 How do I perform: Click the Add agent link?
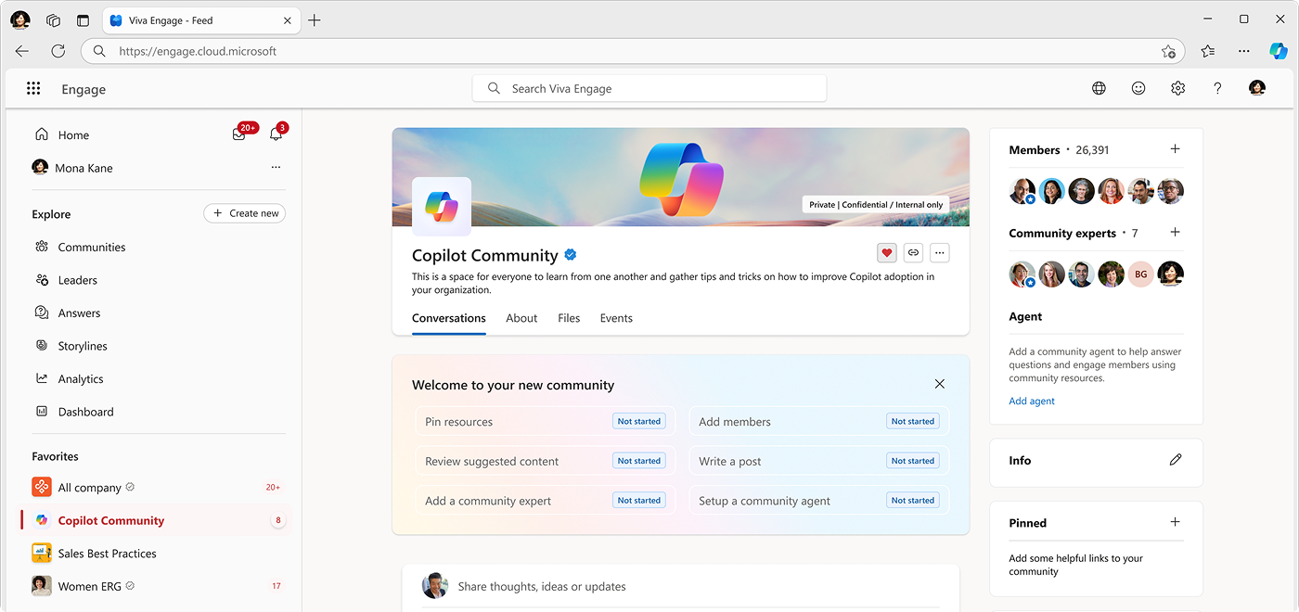point(1032,402)
